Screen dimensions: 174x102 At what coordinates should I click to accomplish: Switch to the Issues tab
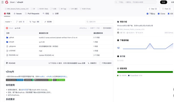click(x=18, y=14)
